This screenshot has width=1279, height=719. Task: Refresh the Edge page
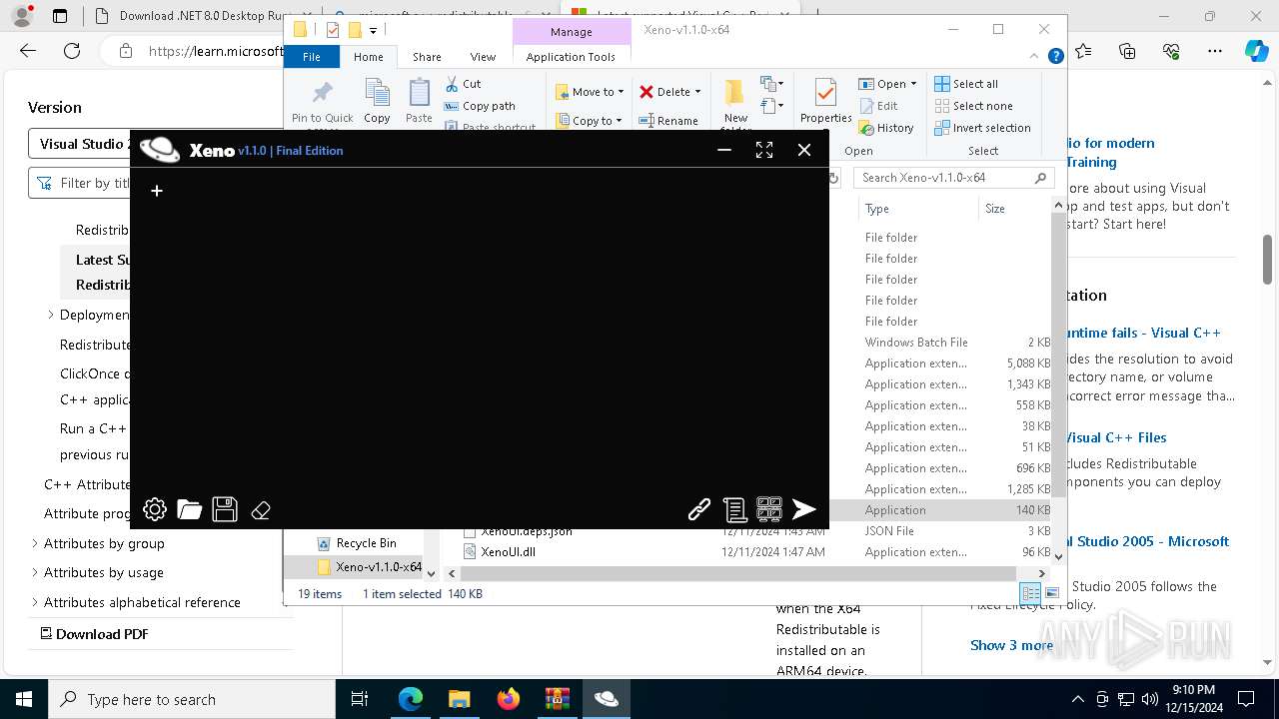click(72, 51)
